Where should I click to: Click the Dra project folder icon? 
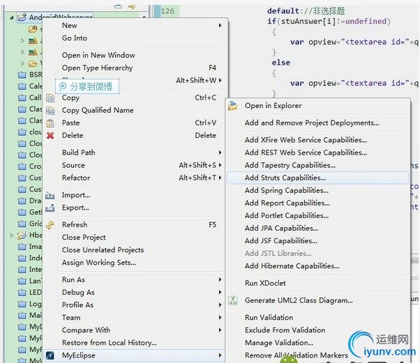click(22, 201)
